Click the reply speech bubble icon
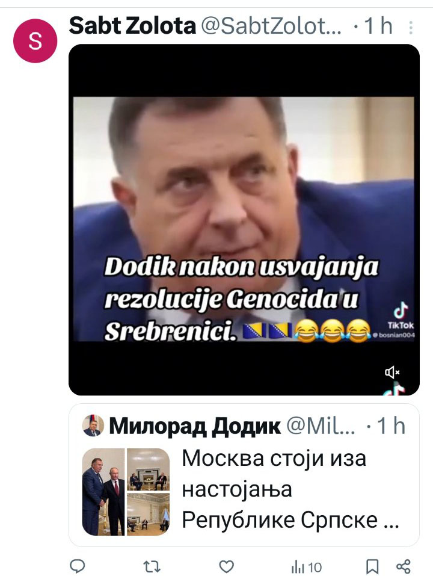Viewport: 433px width, 576px height. tap(78, 566)
